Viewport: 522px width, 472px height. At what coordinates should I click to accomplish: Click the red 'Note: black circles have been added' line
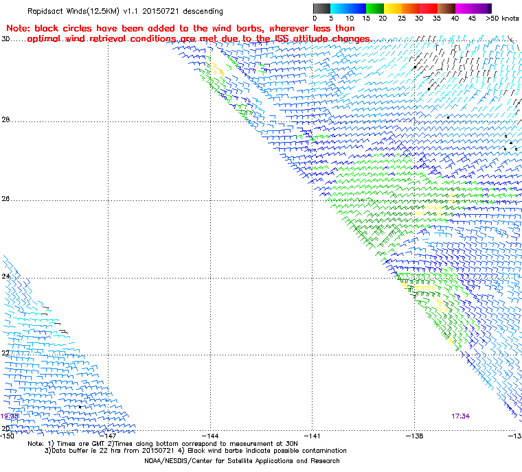(x=181, y=28)
